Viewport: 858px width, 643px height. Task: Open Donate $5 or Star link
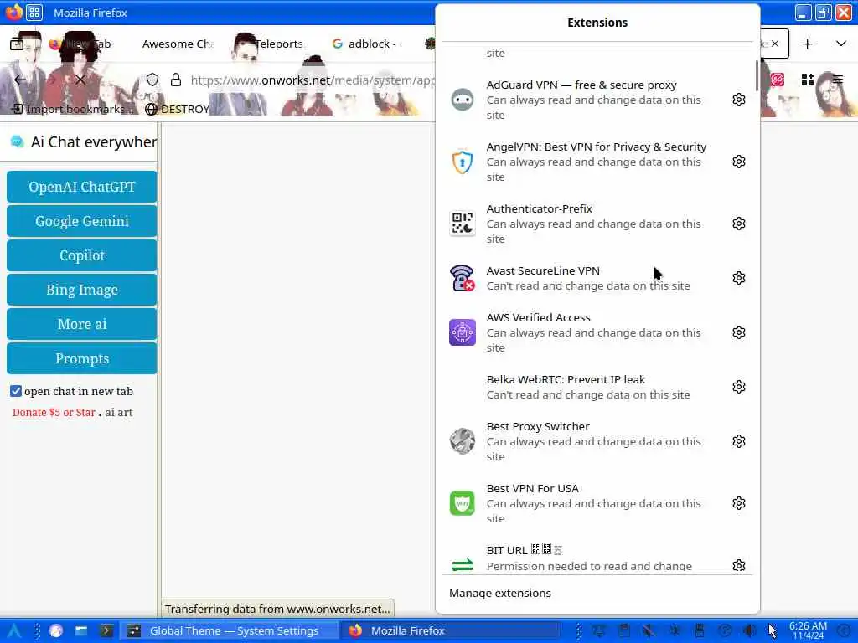coord(54,412)
